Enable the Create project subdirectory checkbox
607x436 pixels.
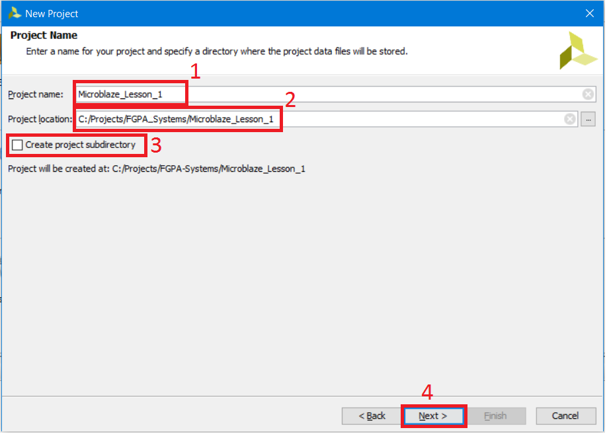click(17, 145)
